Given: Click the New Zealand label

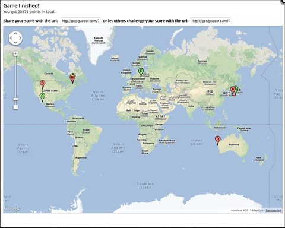Looking at the screenshot, I should pyautogui.click(x=259, y=159).
